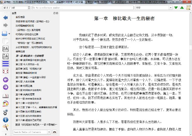The height and width of the screenshot is (136, 192).
Task: Open 第九章 时间统计法的胜利
Action: [x=28, y=90]
